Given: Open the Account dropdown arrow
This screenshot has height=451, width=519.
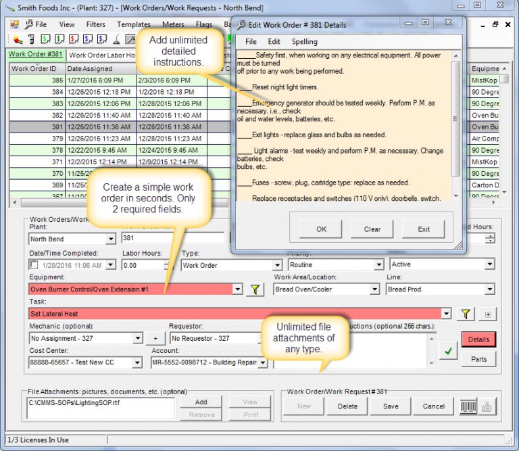Looking at the screenshot, I should pos(263,362).
